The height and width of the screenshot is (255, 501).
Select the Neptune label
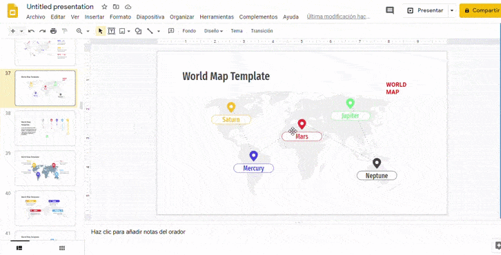377,176
